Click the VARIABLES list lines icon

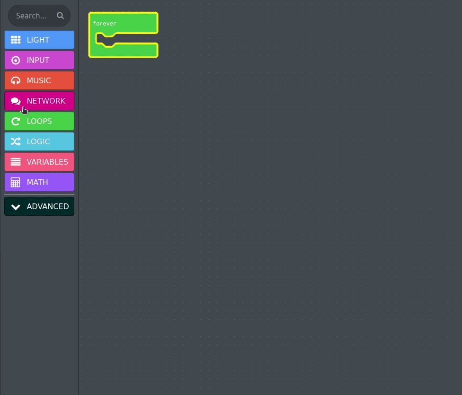pyautogui.click(x=16, y=162)
